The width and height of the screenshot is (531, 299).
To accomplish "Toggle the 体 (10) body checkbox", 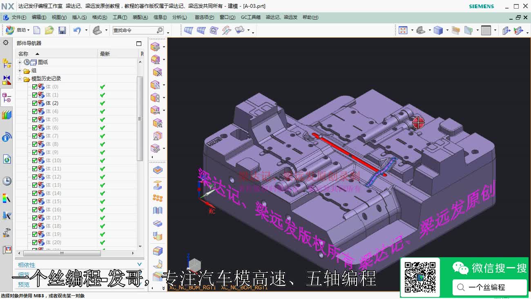I will (x=35, y=161).
